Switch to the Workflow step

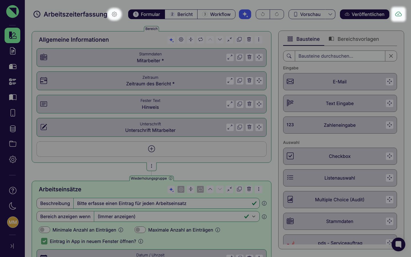216,14
